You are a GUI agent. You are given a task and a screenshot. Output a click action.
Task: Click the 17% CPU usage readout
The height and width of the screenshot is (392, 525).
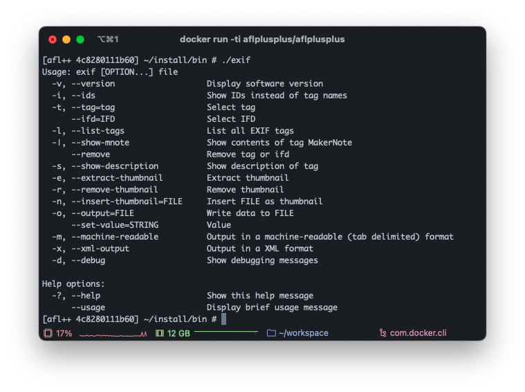[x=64, y=333]
